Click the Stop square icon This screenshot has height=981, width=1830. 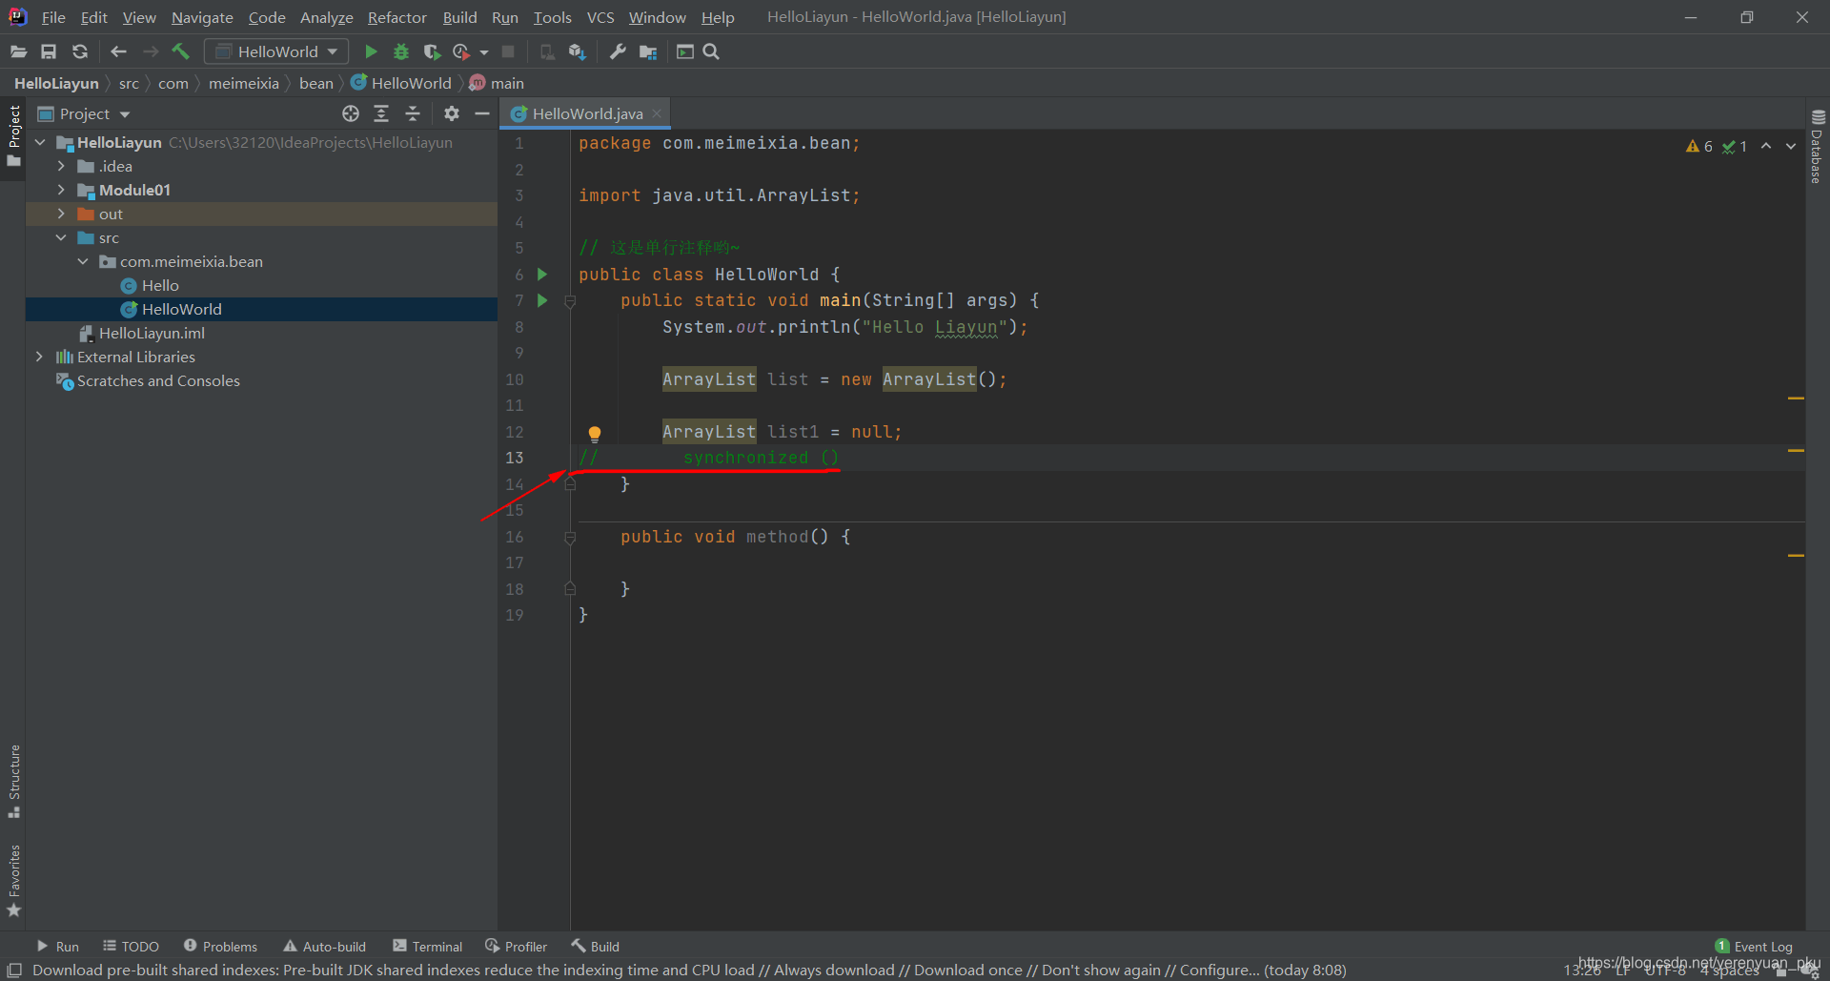click(508, 51)
